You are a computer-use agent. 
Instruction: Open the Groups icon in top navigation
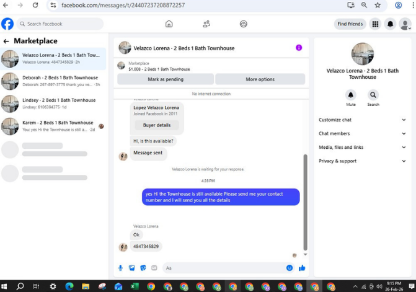tap(243, 24)
